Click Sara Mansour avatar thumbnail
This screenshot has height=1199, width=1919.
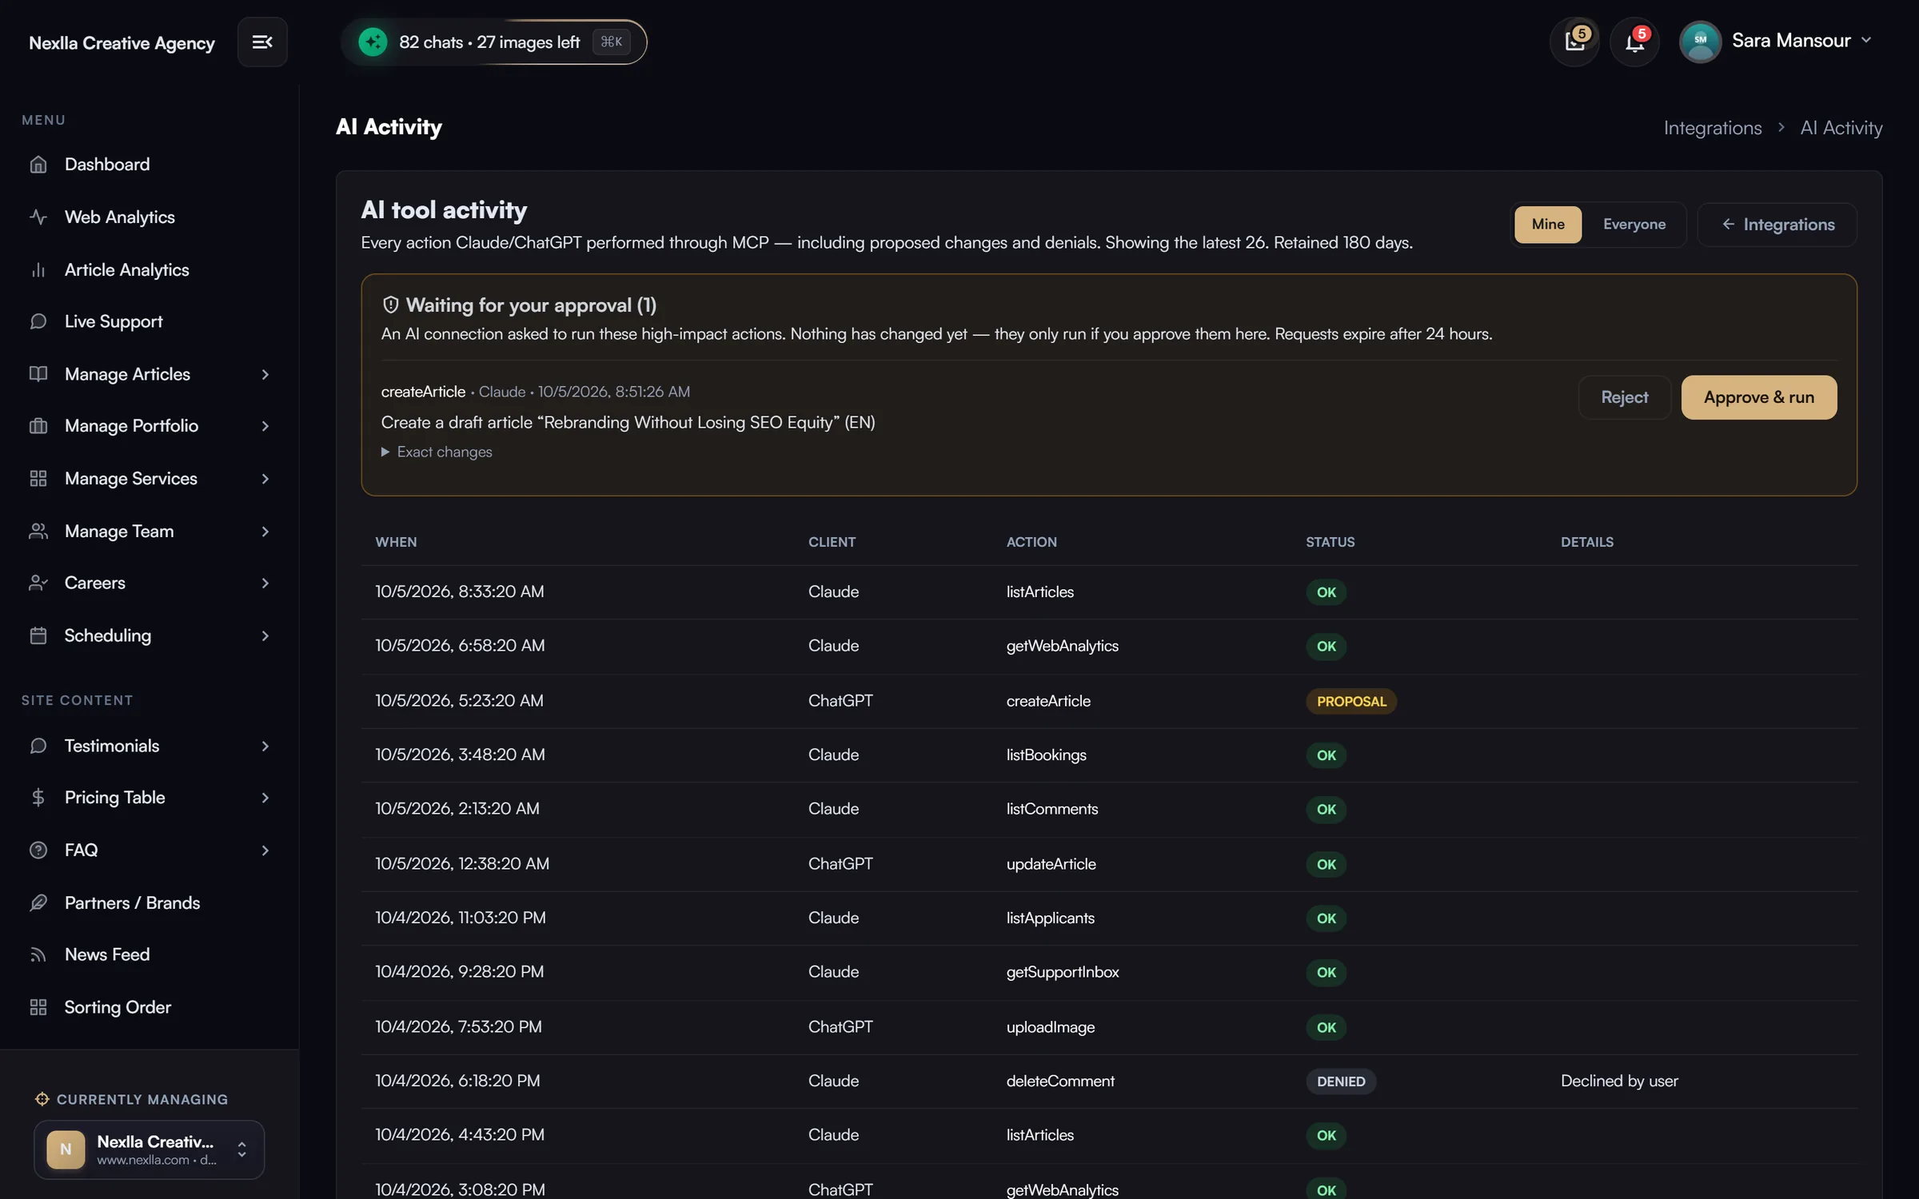click(1700, 41)
